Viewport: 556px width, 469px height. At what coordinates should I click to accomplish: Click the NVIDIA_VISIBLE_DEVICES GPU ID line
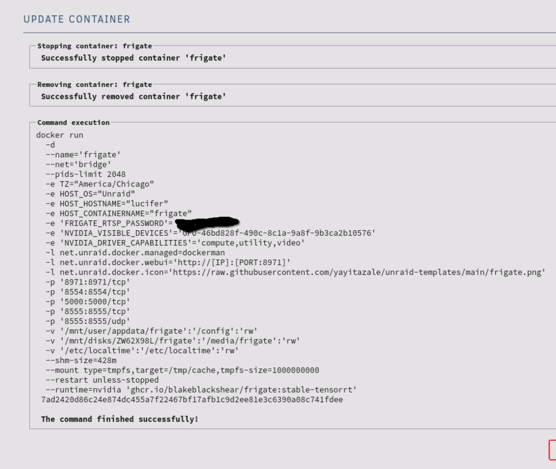(210, 233)
